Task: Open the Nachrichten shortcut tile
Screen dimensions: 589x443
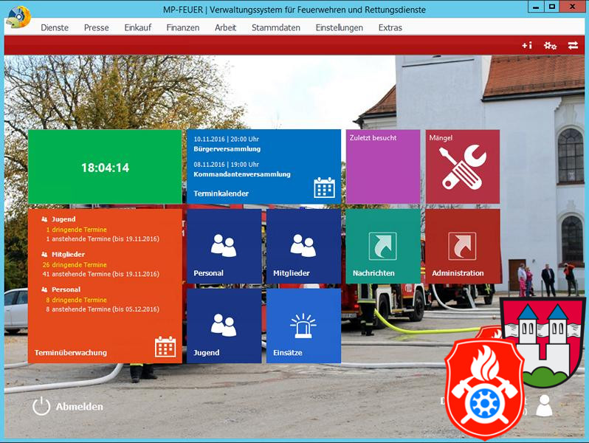Action: coord(382,247)
